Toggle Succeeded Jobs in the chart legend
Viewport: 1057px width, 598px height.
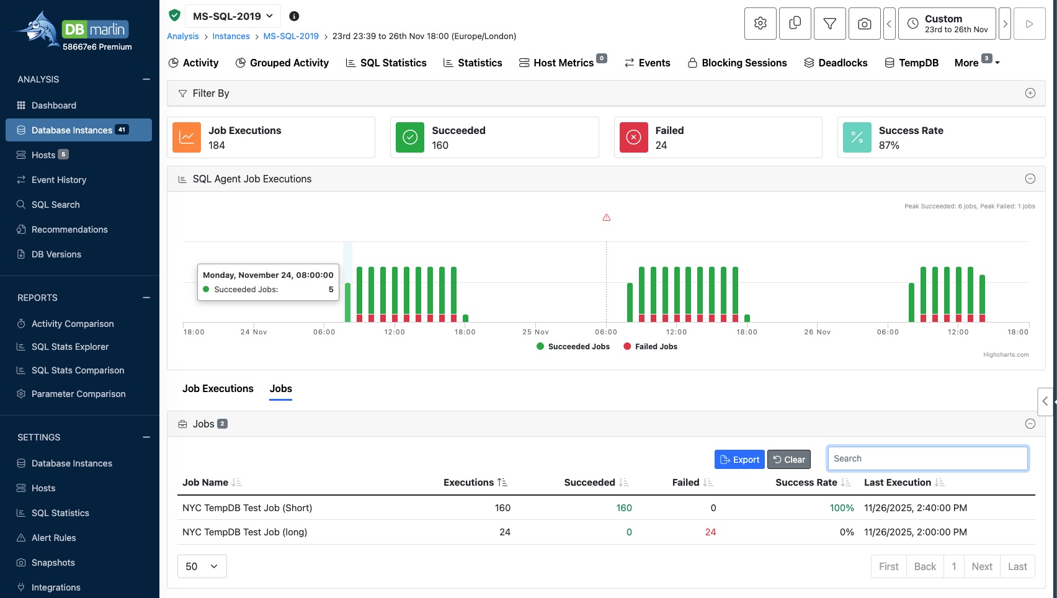pos(573,346)
